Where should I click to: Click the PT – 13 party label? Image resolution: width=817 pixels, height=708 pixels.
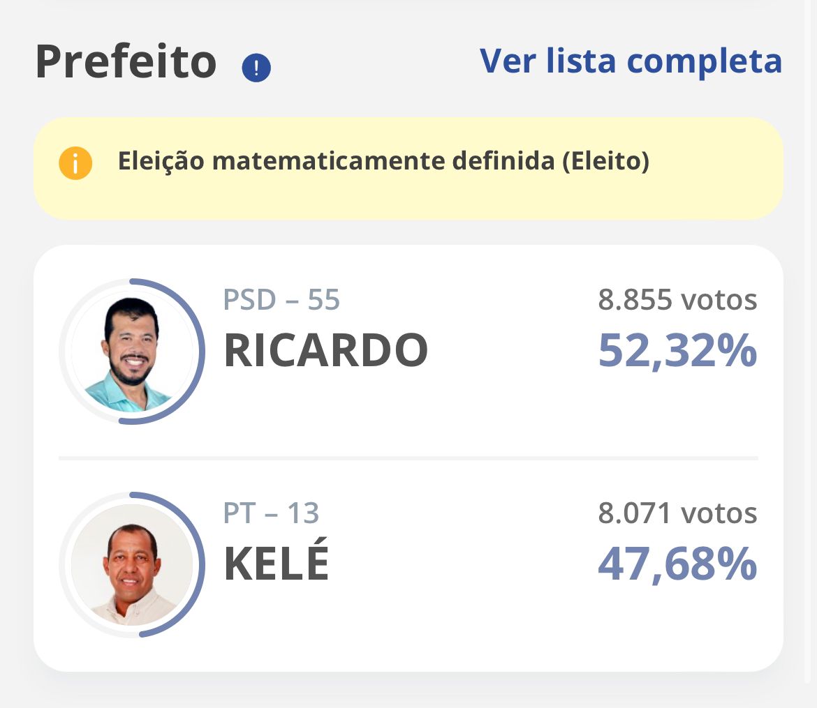tap(271, 513)
